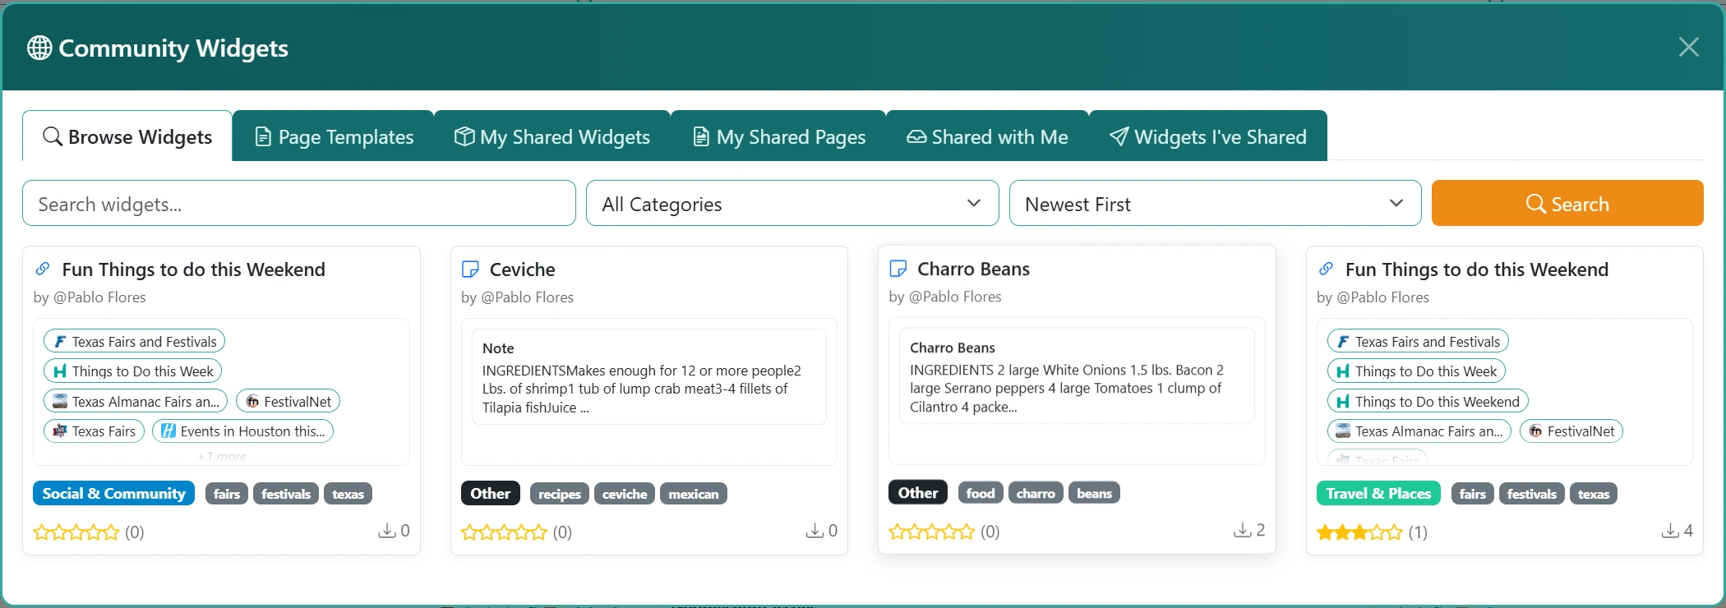Click Things to Do this Week chip in first card
Screen dimensions: 1726x608
tap(132, 371)
